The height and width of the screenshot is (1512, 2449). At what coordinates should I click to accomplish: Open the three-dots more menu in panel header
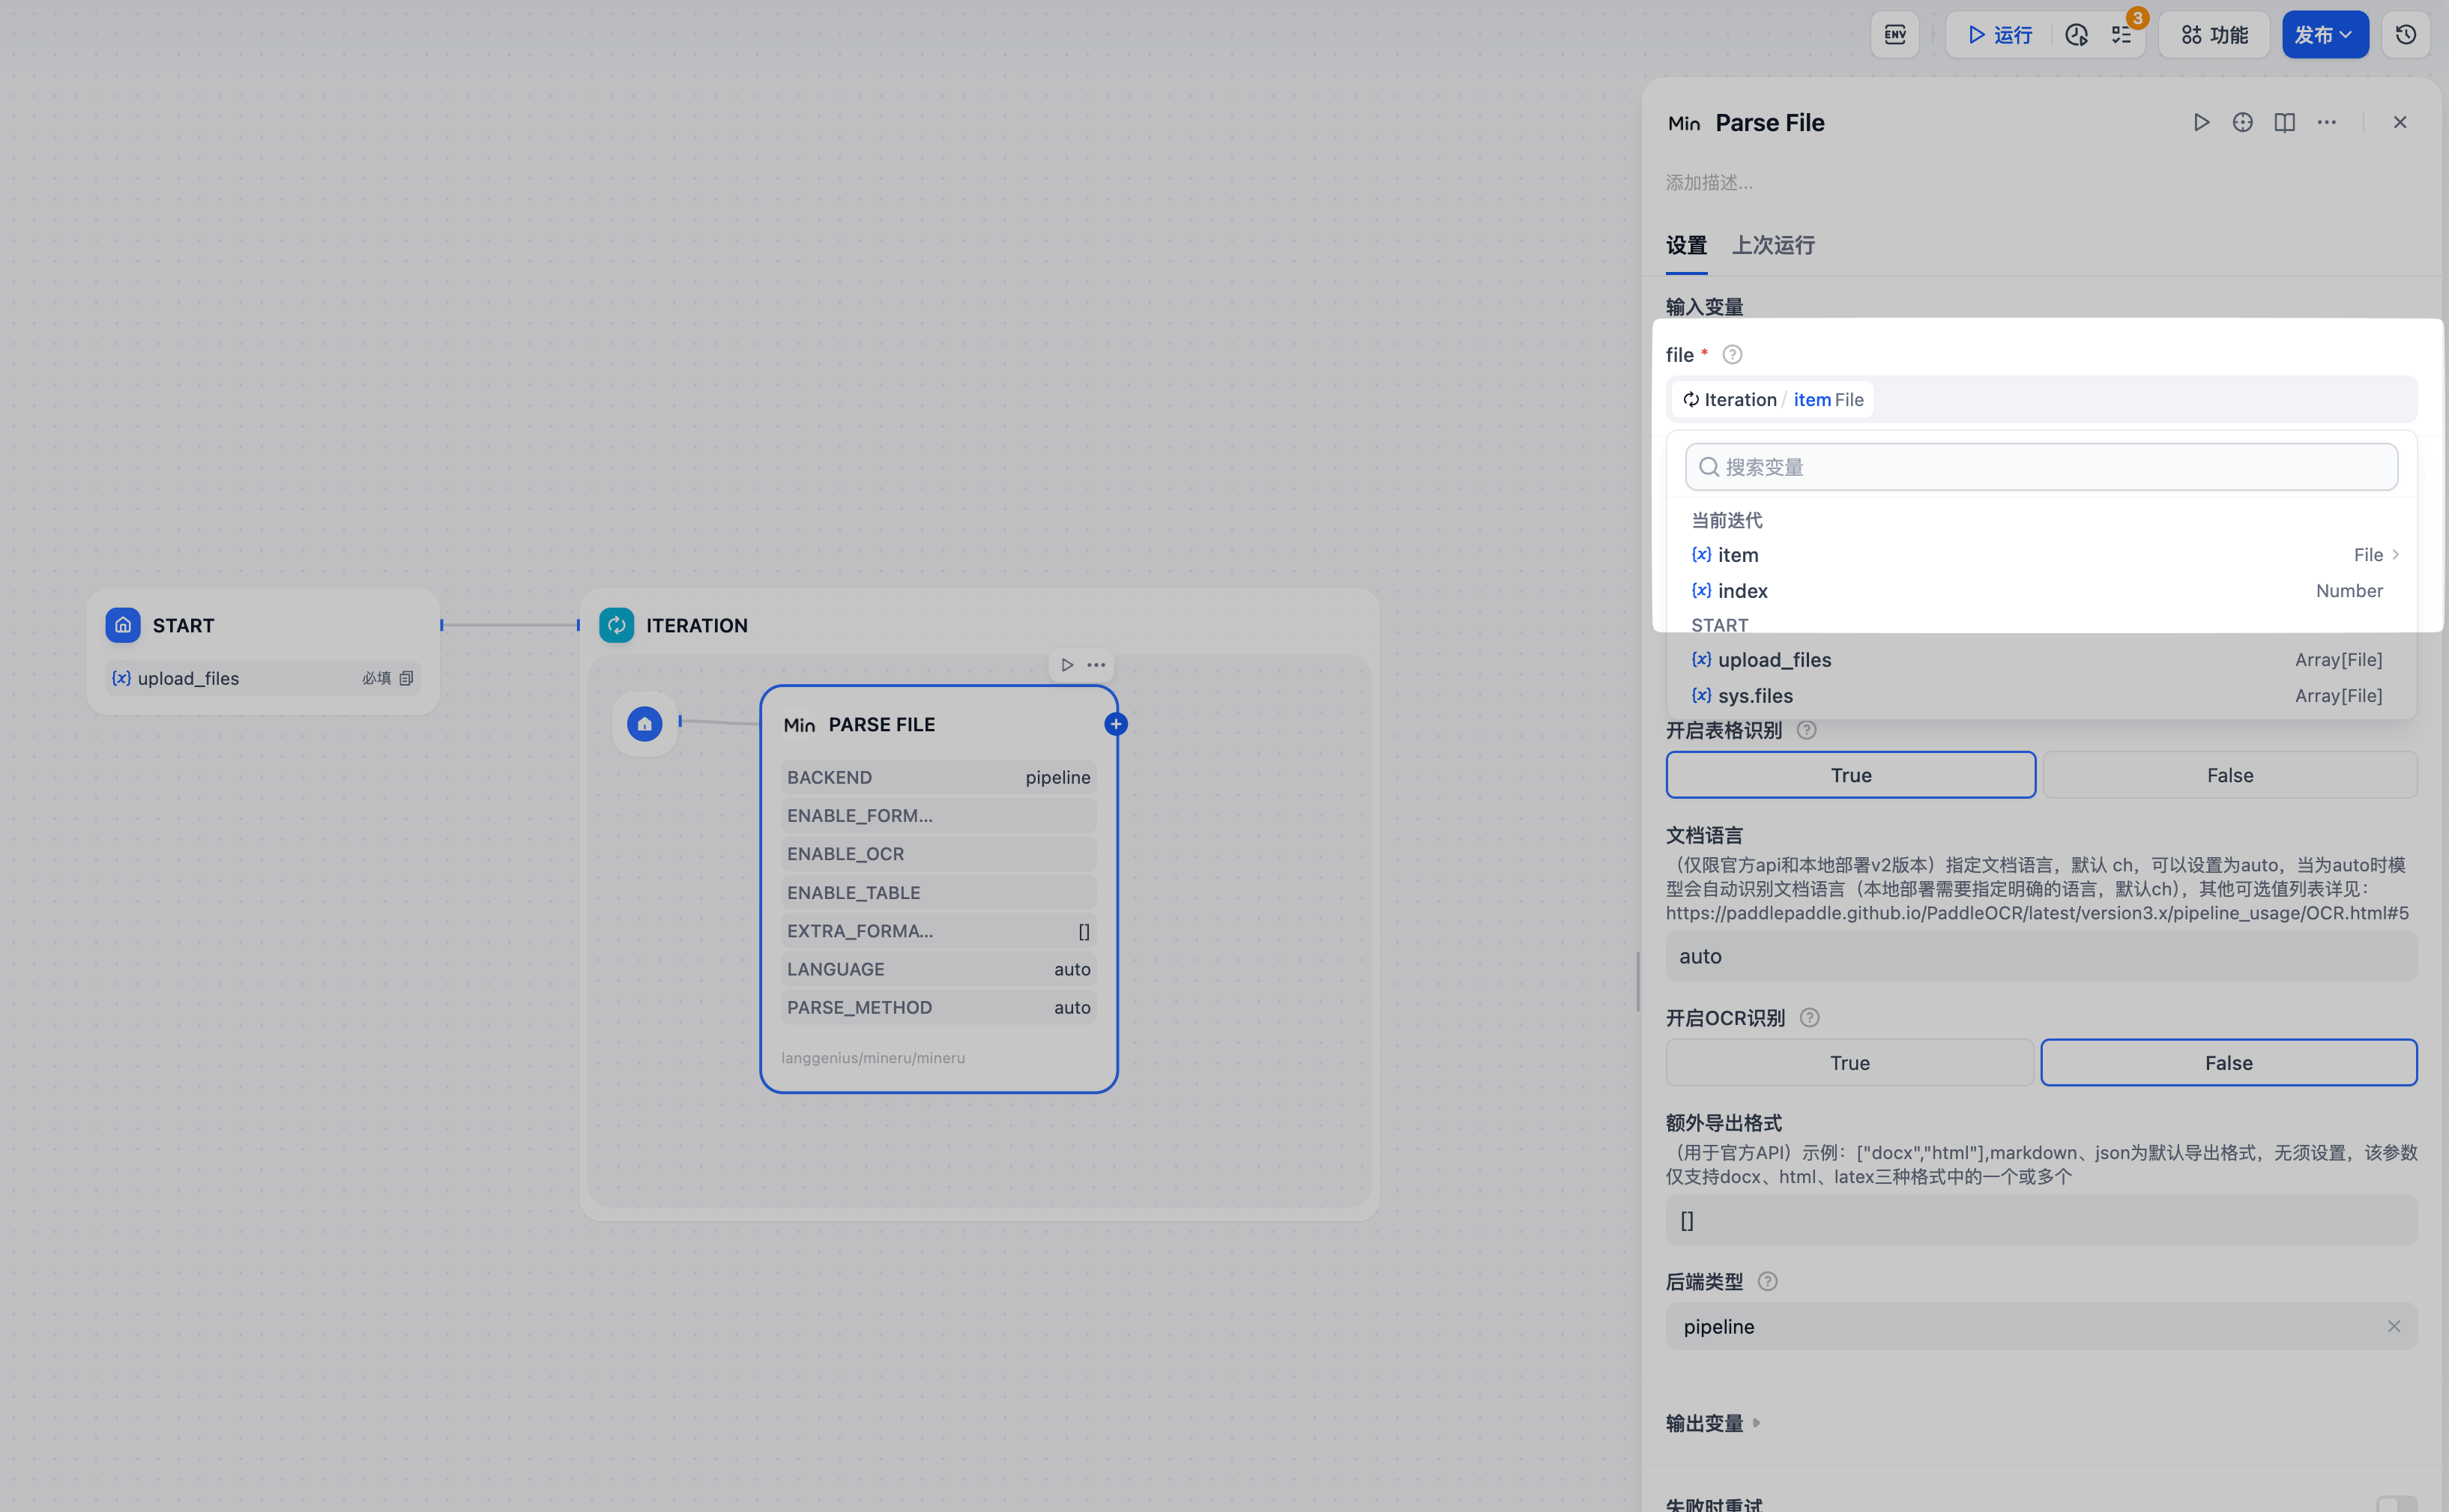pyautogui.click(x=2326, y=122)
